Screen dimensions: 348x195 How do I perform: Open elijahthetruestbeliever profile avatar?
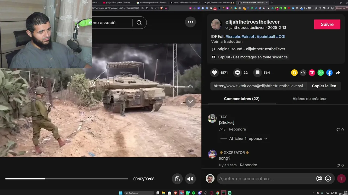click(216, 24)
